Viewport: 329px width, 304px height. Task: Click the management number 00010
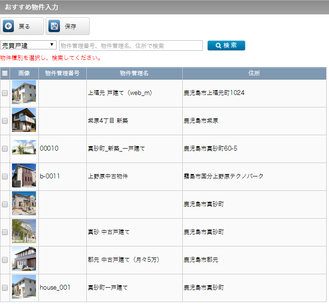tap(49, 148)
